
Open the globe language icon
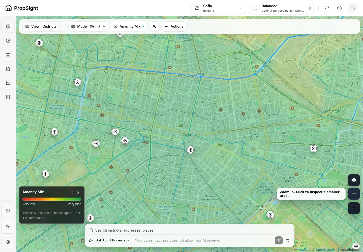pos(8,242)
